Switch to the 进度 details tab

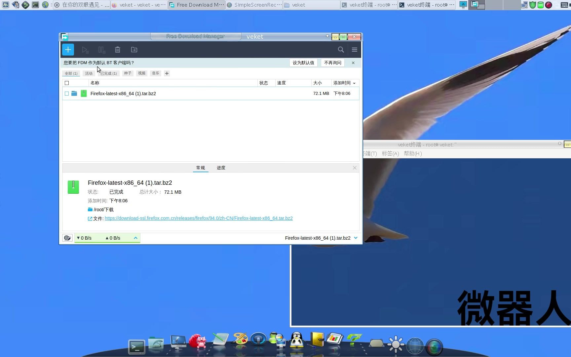[221, 168]
